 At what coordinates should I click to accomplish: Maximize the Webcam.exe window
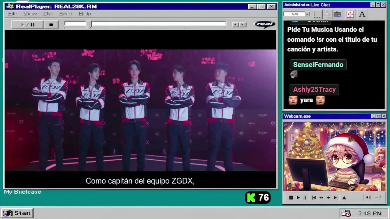(x=378, y=116)
